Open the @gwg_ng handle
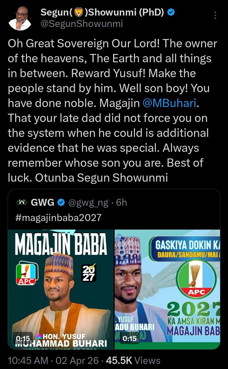 tap(87, 202)
